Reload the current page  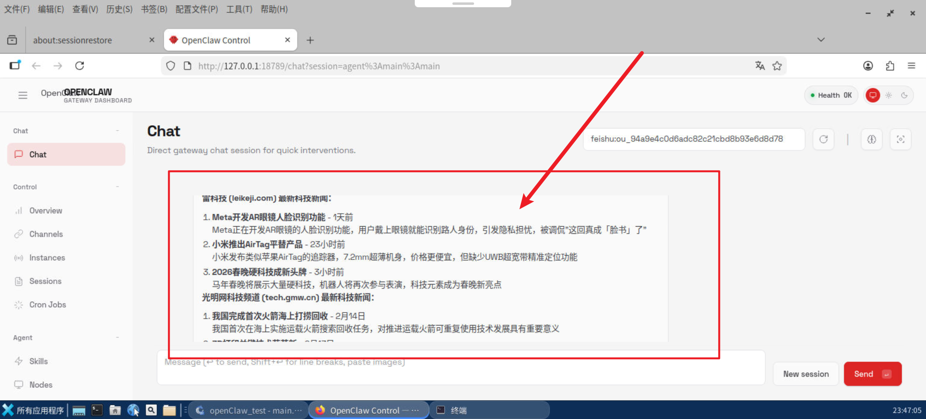click(x=80, y=66)
